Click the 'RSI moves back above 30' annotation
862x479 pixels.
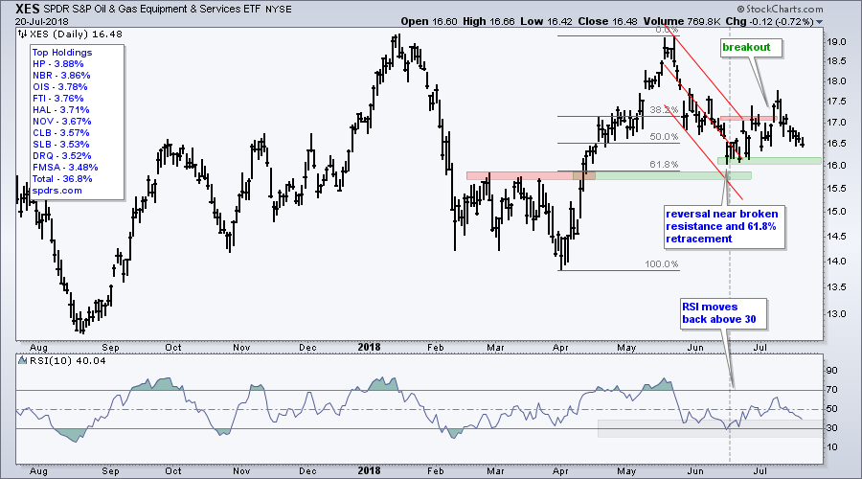pyautogui.click(x=722, y=313)
